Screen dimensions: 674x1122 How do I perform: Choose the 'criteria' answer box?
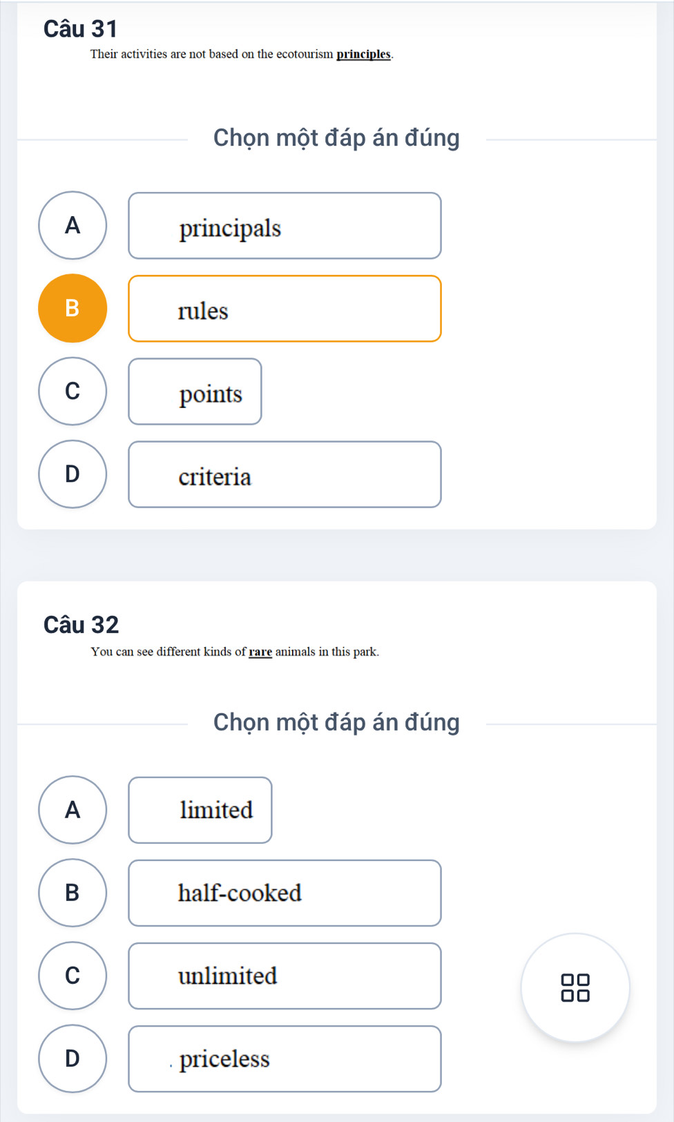pyautogui.click(x=285, y=474)
